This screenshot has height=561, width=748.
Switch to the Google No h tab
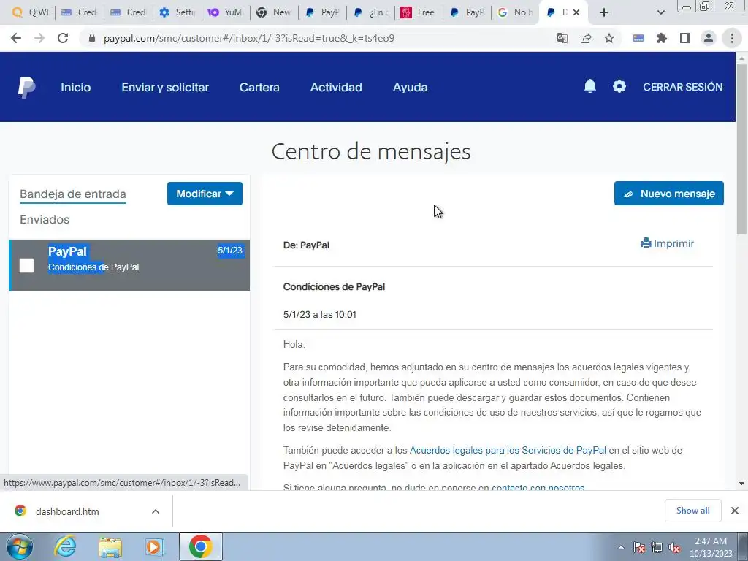click(x=515, y=12)
